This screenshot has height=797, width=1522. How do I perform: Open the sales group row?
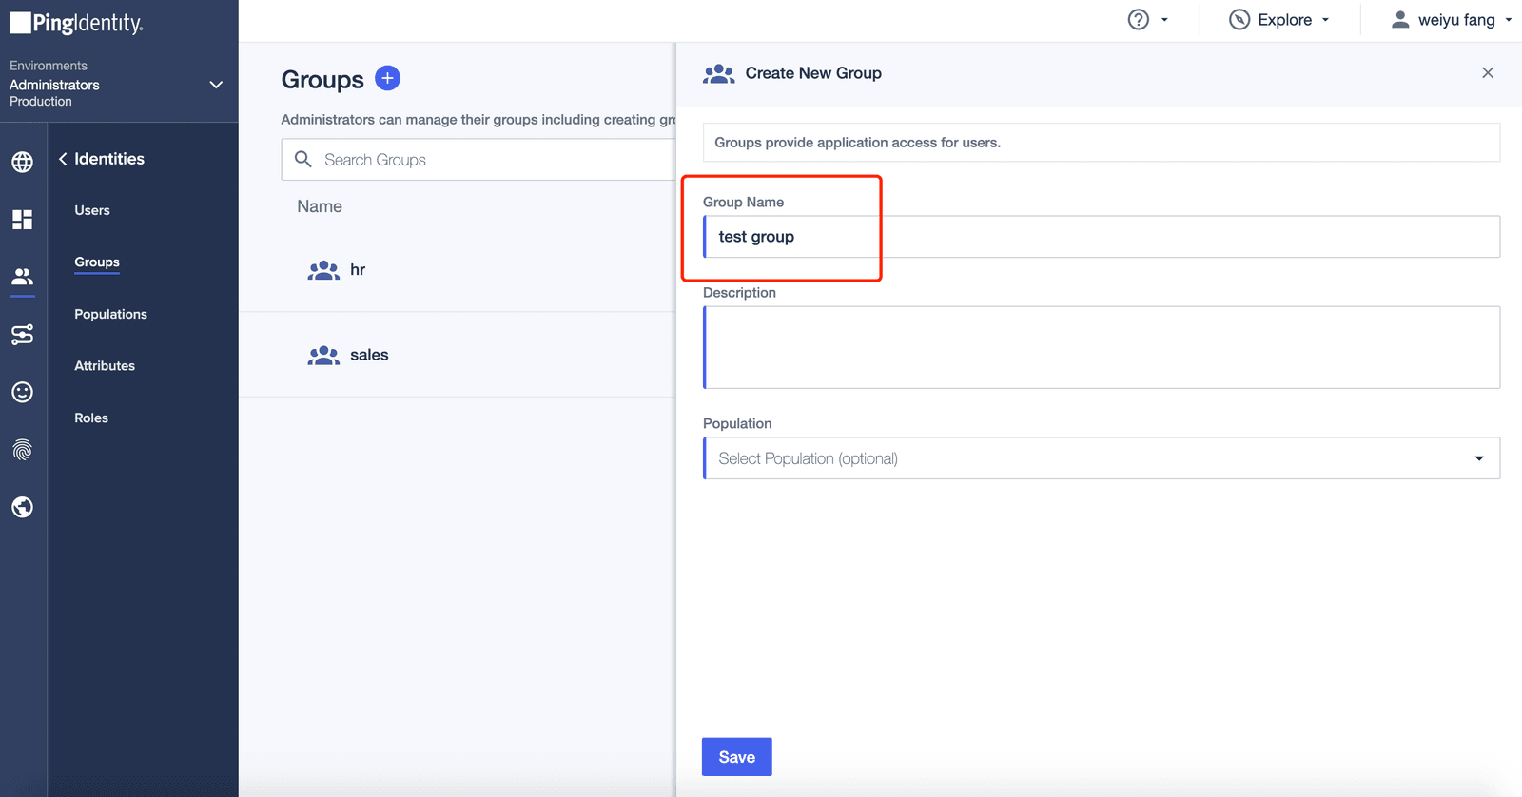pos(457,355)
